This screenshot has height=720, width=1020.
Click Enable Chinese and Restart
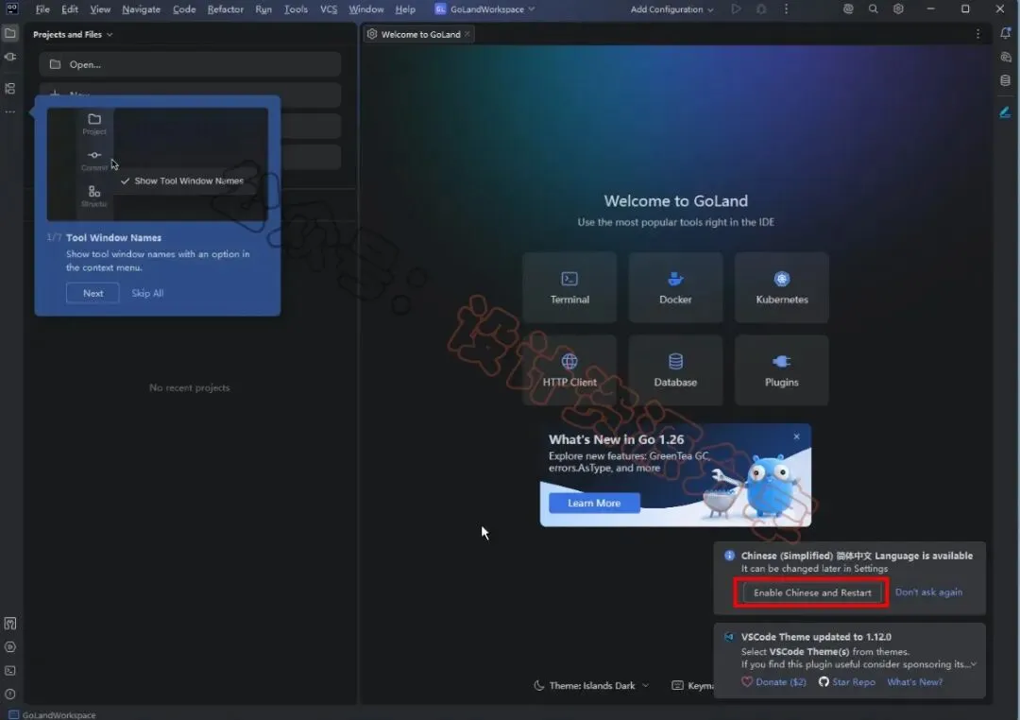pos(812,592)
